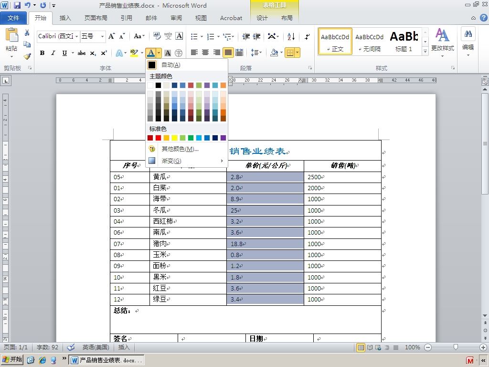Open the Bullets list dropdown arrow
This screenshot has width=489, height=367.
[x=202, y=36]
